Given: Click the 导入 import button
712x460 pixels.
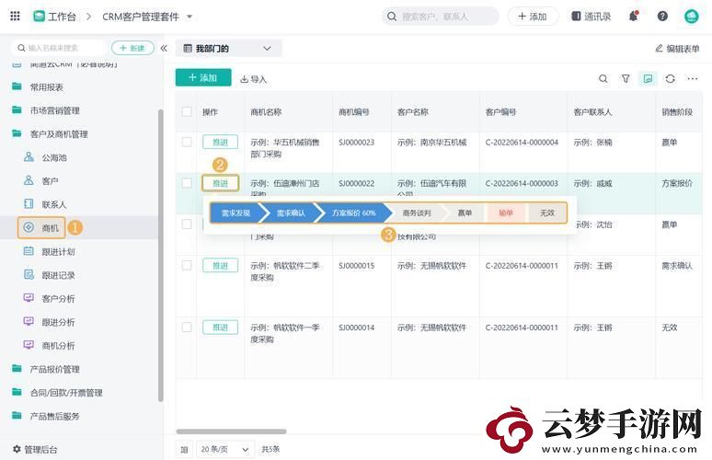Looking at the screenshot, I should [253, 79].
